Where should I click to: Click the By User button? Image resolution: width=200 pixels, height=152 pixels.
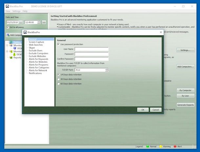point(186,96)
